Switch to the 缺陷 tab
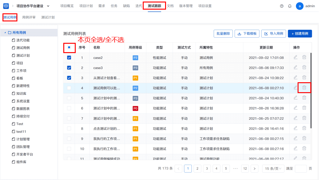The image size is (319, 180). click(126, 6)
